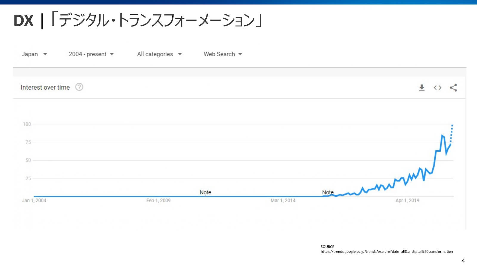The image size is (477, 268).
Task: Click the first Note marker on the timeline
Action: coord(205,192)
